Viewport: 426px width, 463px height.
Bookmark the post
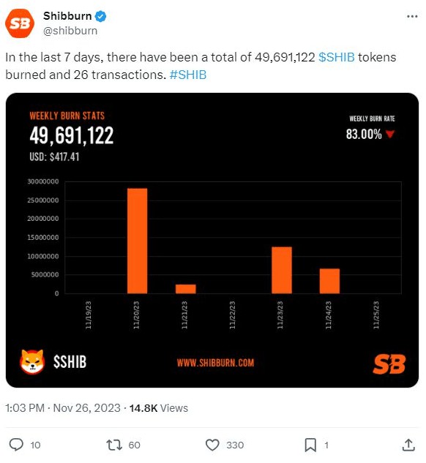click(310, 445)
